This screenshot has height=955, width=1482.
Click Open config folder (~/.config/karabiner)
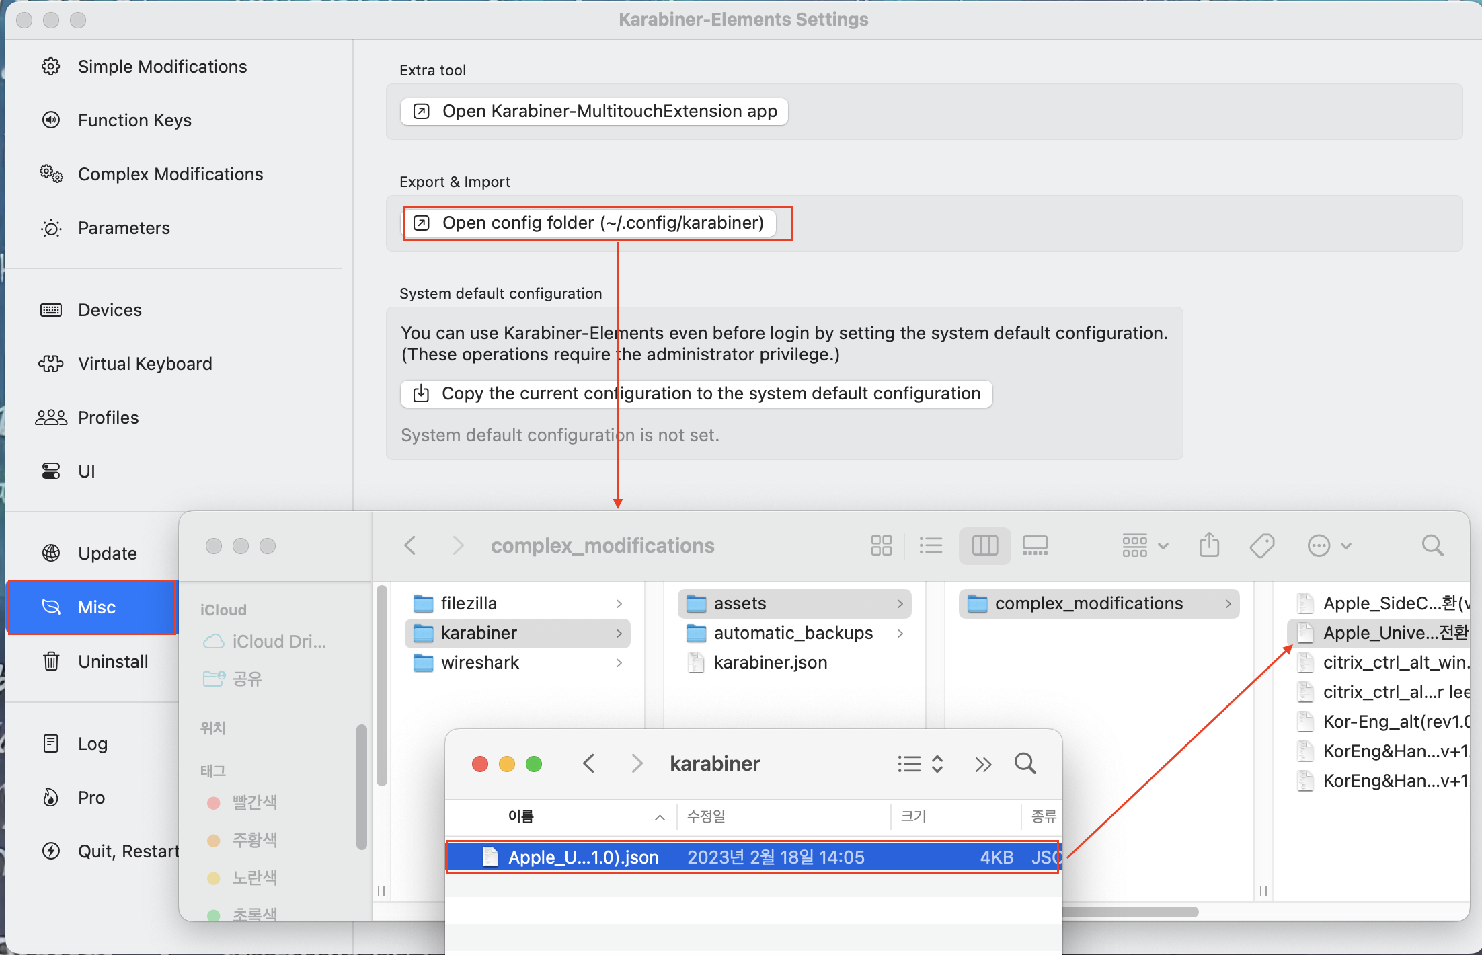click(x=597, y=223)
